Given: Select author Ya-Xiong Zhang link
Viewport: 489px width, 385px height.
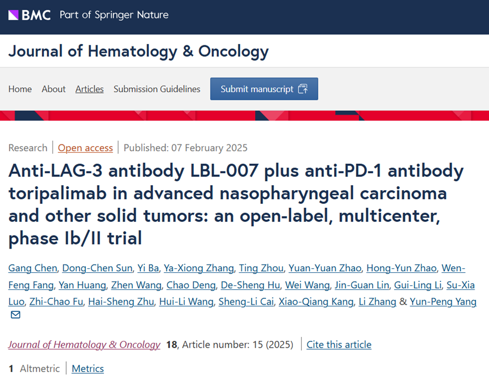Looking at the screenshot, I should click(199, 268).
